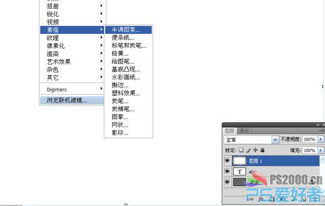Click the lock-all padlock icon
The image size is (325, 206).
[262, 150]
